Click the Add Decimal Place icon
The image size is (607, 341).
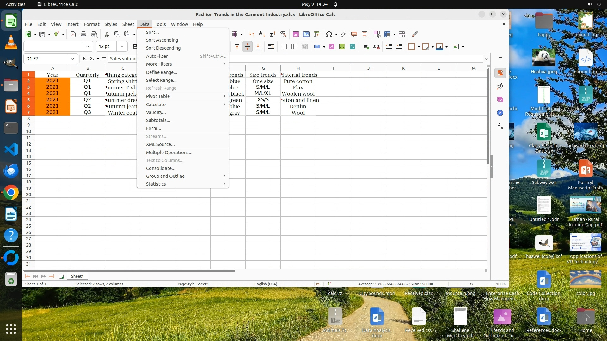click(366, 47)
